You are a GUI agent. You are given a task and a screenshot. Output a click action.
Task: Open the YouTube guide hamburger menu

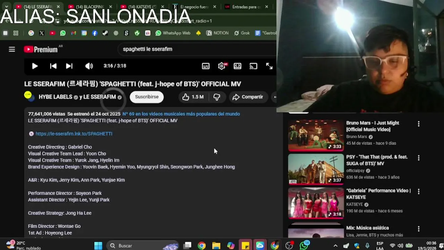pyautogui.click(x=12, y=49)
